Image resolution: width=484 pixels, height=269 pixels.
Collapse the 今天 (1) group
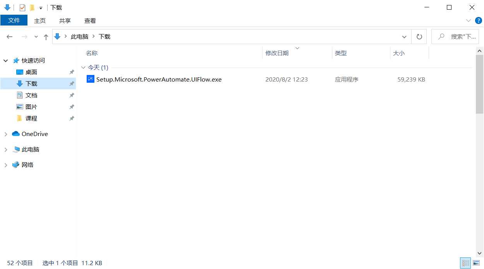pyautogui.click(x=83, y=68)
